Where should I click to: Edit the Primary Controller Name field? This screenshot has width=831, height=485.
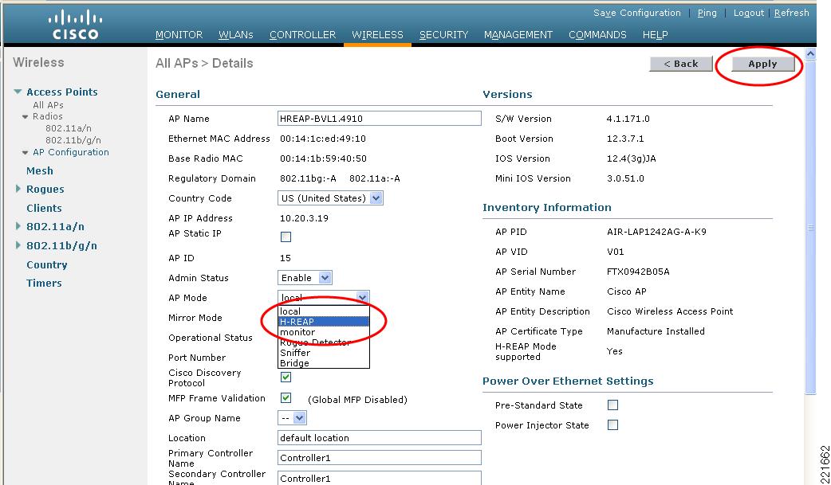coord(380,457)
